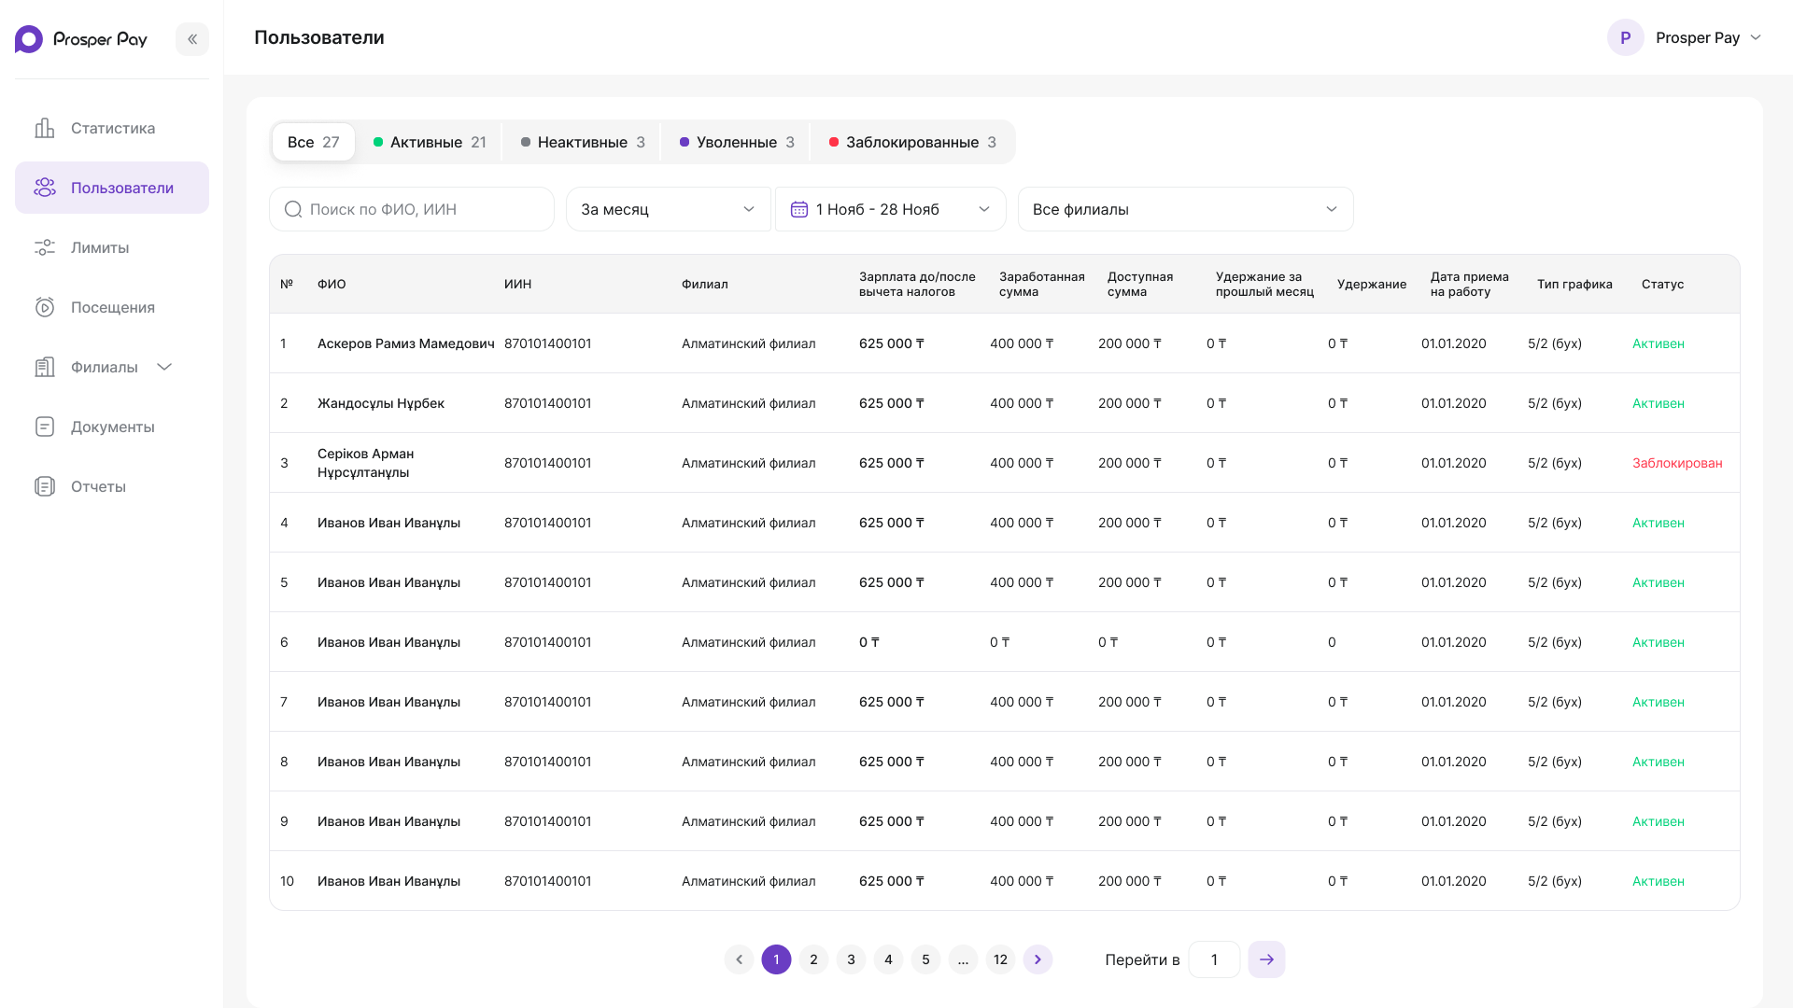Select the Уволенные tab
Image resolution: width=1793 pixels, height=1008 pixels.
click(737, 142)
